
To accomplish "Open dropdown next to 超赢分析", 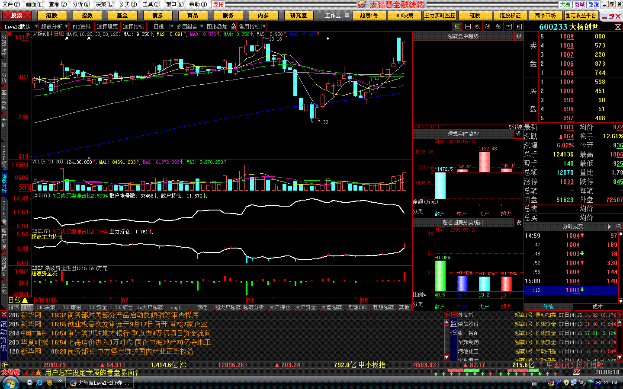I will pyautogui.click(x=66, y=27).
